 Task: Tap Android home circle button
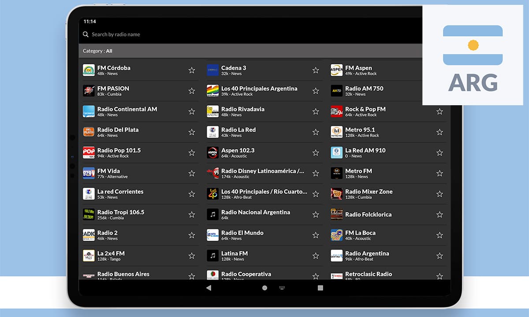(x=264, y=288)
